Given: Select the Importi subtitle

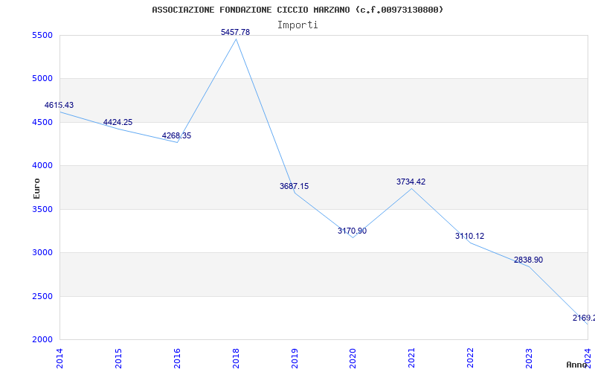Looking at the screenshot, I should click(x=297, y=25).
